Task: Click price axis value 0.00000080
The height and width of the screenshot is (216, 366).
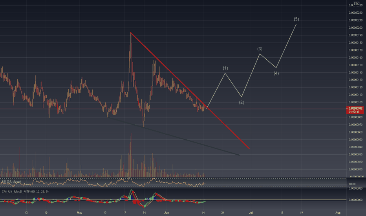Action: 355,117
